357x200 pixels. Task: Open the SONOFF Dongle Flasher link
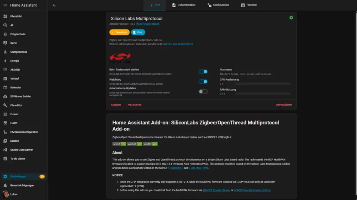pyautogui.click(x=216, y=190)
